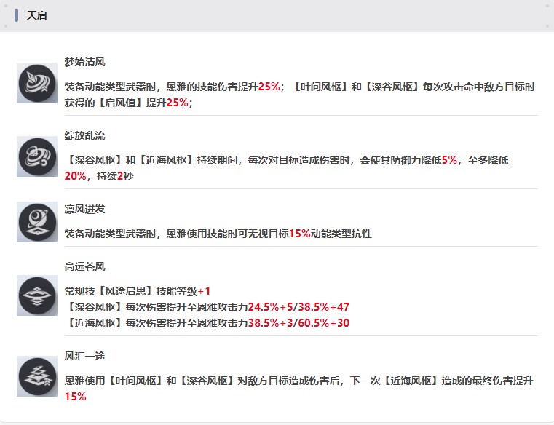Screen dimensions: 554x425
Task: Click the 凛风迸发 skill icon
Action: coord(37,222)
